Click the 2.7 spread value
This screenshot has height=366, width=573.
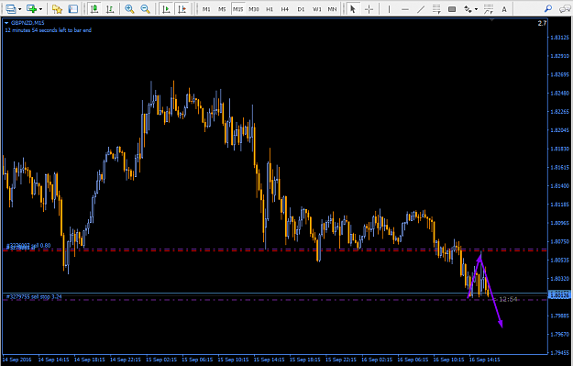pyautogui.click(x=543, y=23)
